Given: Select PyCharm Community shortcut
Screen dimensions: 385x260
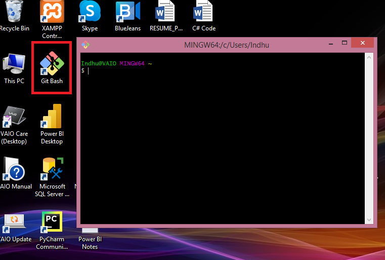Looking at the screenshot, I should [52, 231].
